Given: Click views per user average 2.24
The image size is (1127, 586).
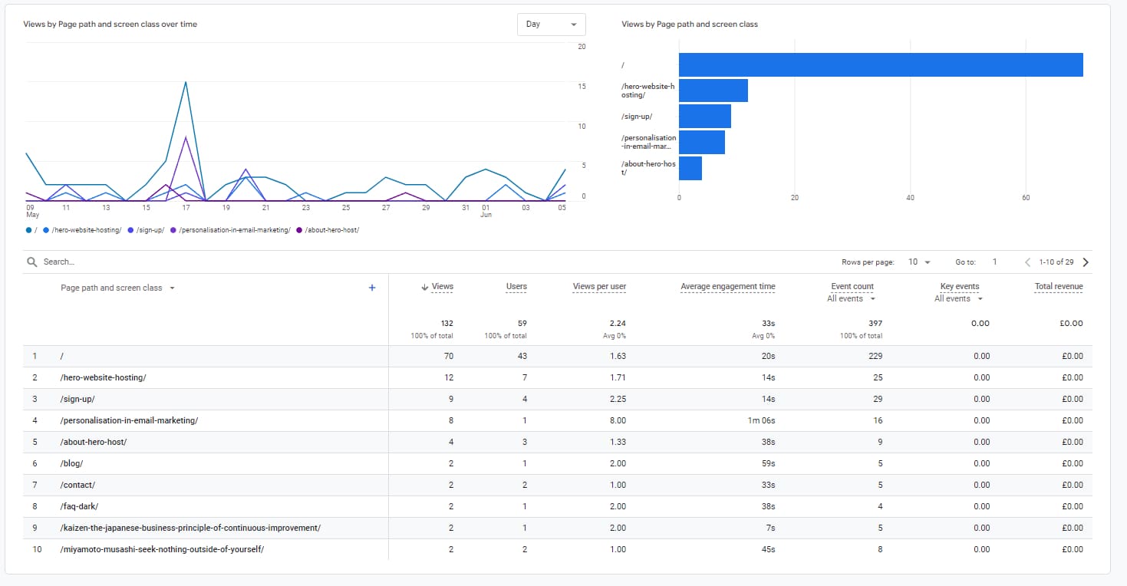Looking at the screenshot, I should (x=618, y=324).
